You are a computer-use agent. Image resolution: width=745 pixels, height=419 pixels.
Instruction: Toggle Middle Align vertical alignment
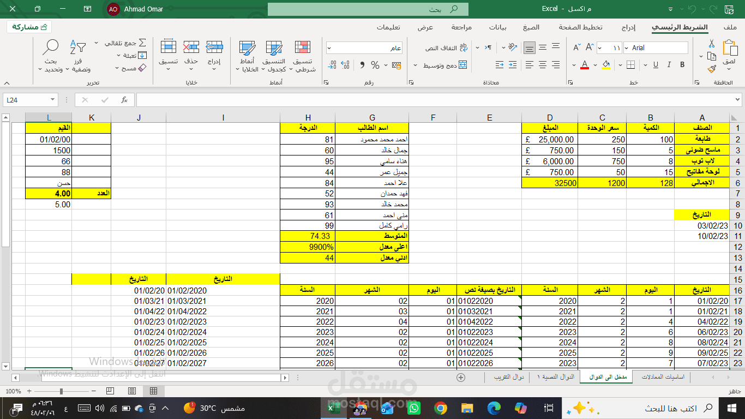point(542,48)
